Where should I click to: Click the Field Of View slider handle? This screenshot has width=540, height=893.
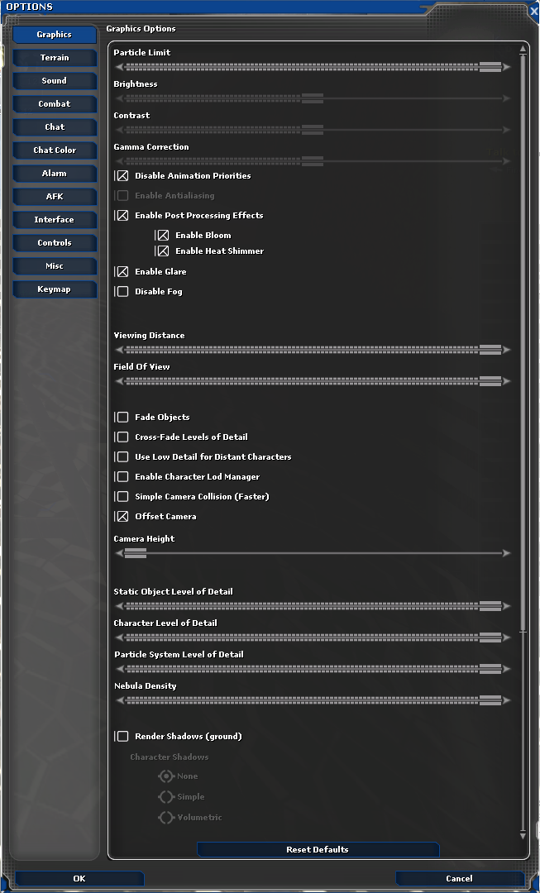[490, 381]
